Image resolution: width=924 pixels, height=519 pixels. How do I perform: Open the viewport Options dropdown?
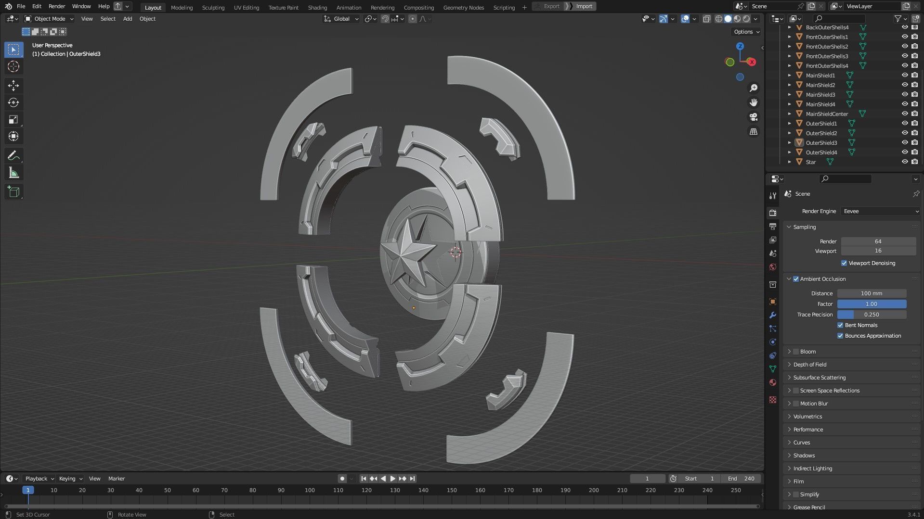746,32
